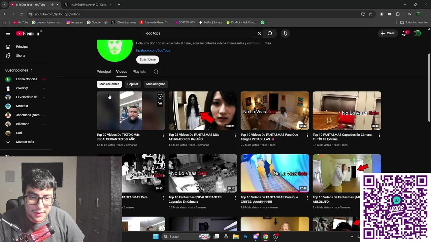Open title Top 10 Videos De FANTASMAS Para Que GRITES

269,200
